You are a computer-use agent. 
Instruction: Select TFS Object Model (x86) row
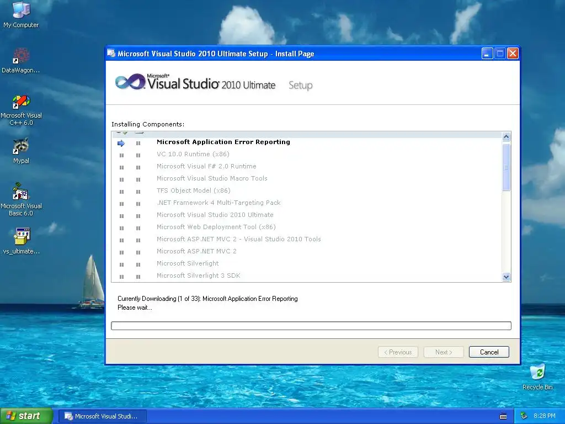click(307, 190)
